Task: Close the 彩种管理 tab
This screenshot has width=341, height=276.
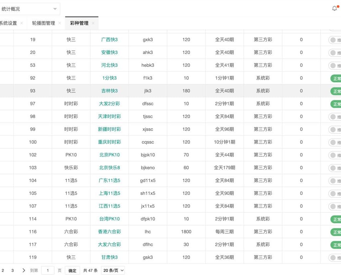Action: pos(93,23)
